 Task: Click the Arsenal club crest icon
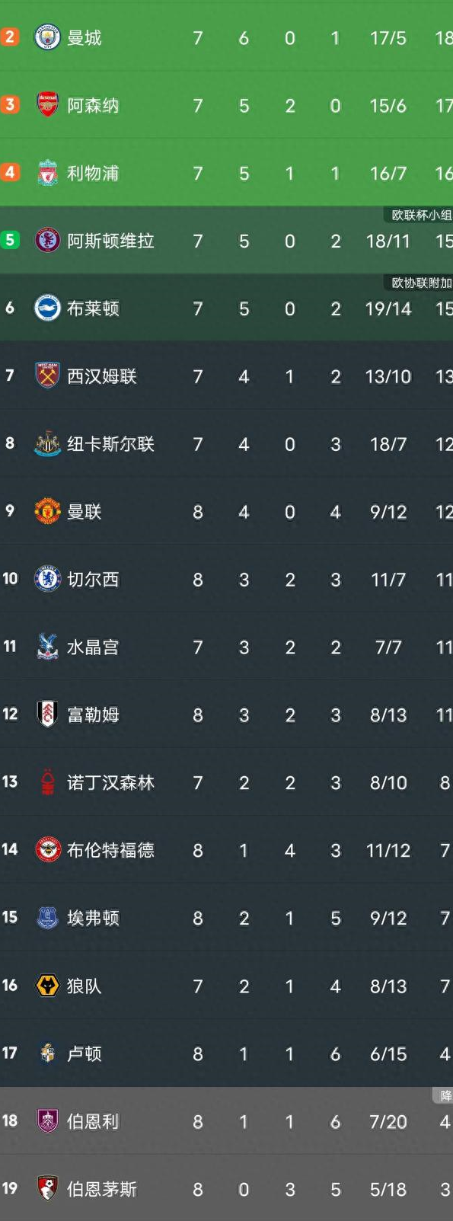pos(48,105)
